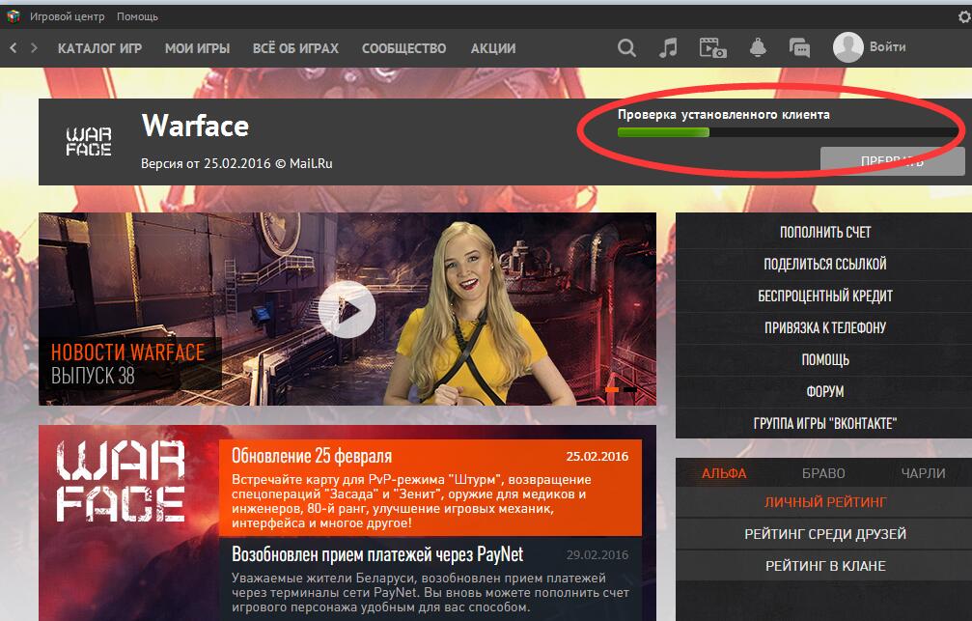This screenshot has height=621, width=972.
Task: Click ПРИВЯЗКА К ТЕЛЕФОНУ
Action: point(825,328)
